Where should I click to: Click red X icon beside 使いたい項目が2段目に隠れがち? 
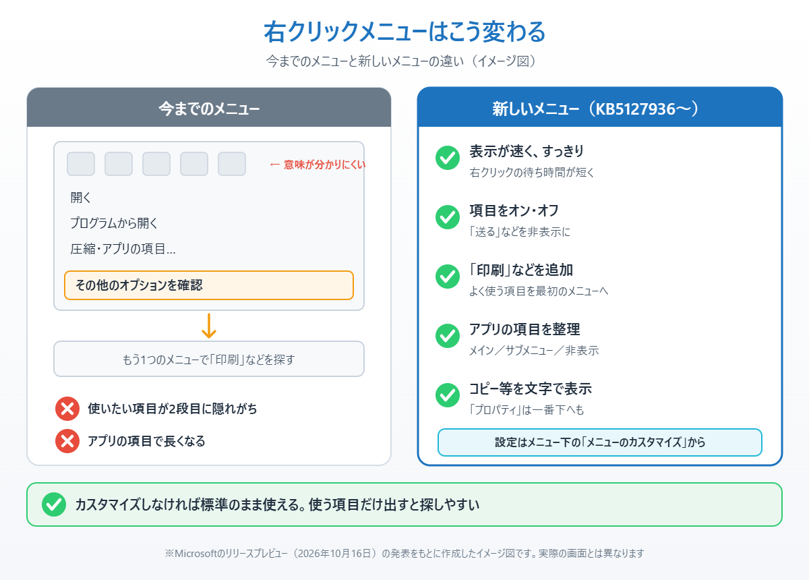click(67, 409)
